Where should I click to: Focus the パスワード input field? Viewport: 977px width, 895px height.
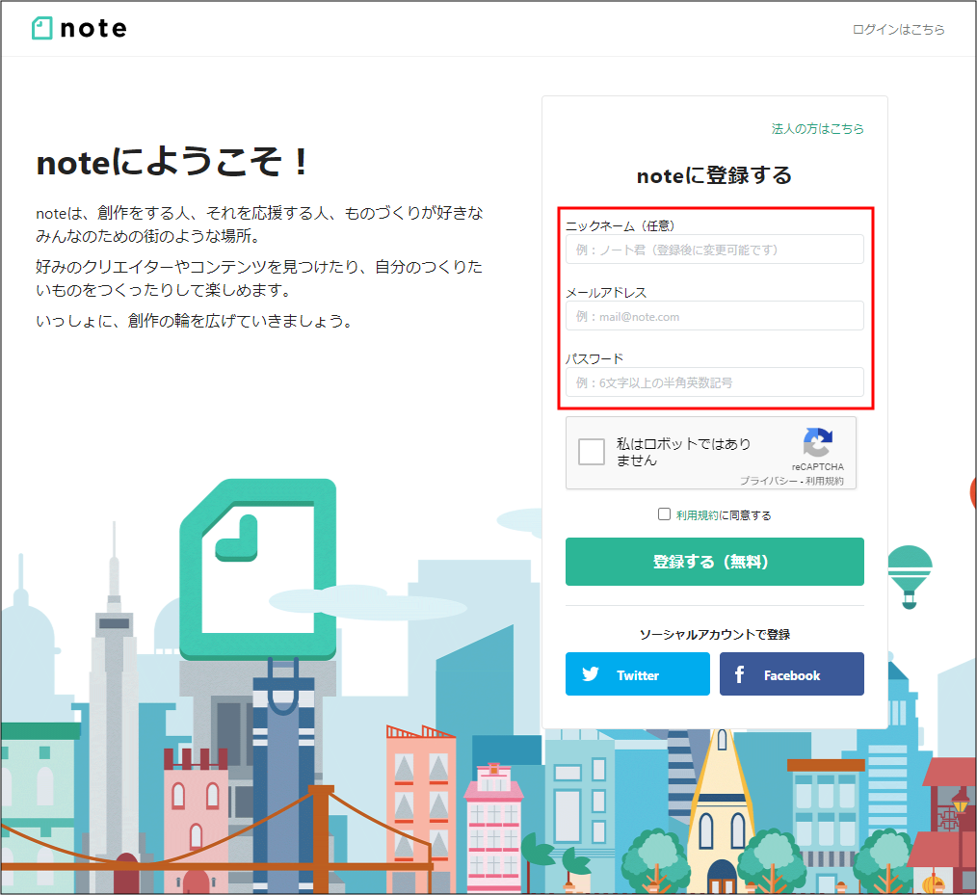[714, 382]
